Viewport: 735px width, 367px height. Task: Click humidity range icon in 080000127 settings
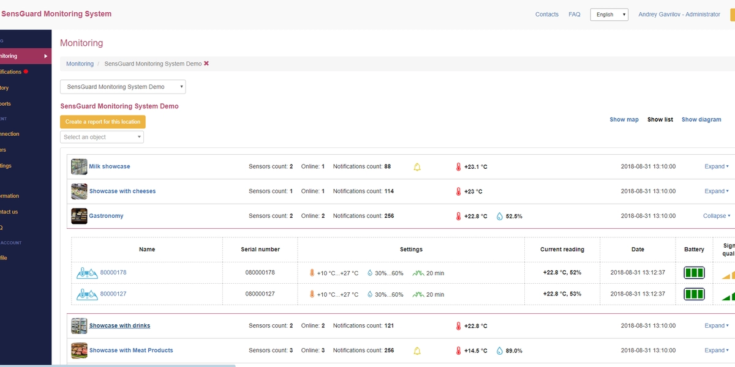(370, 294)
